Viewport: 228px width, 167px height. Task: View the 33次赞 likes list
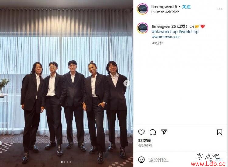point(144,141)
